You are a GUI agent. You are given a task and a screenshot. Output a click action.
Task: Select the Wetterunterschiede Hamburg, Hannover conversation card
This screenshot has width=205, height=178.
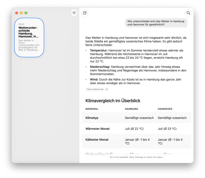pyautogui.click(x=29, y=37)
